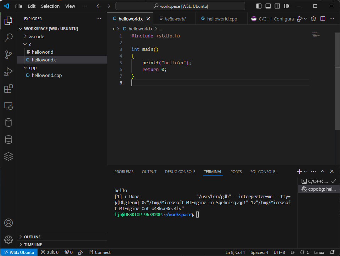Click Ln 8, Col 1 in status bar

(x=235, y=252)
